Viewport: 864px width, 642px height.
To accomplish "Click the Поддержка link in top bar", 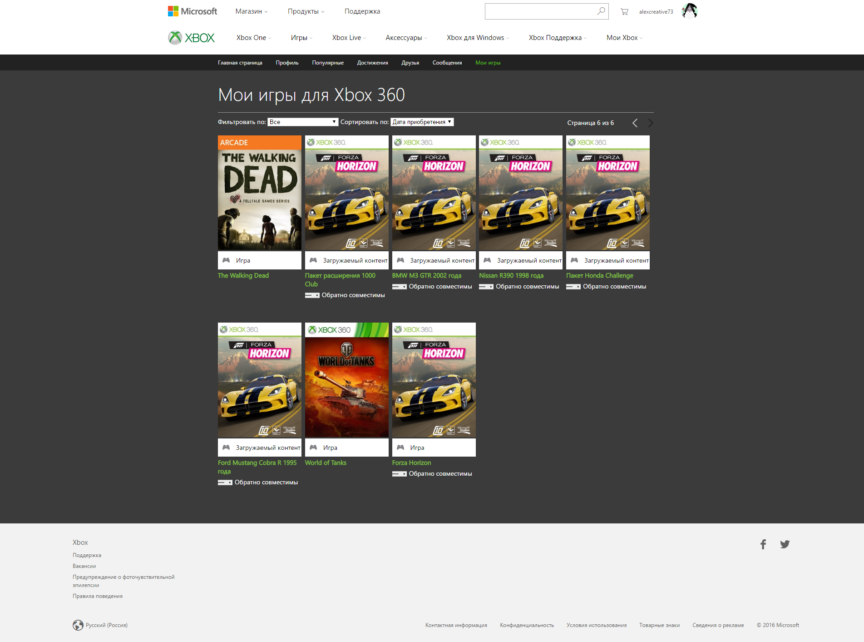I will click(x=362, y=11).
